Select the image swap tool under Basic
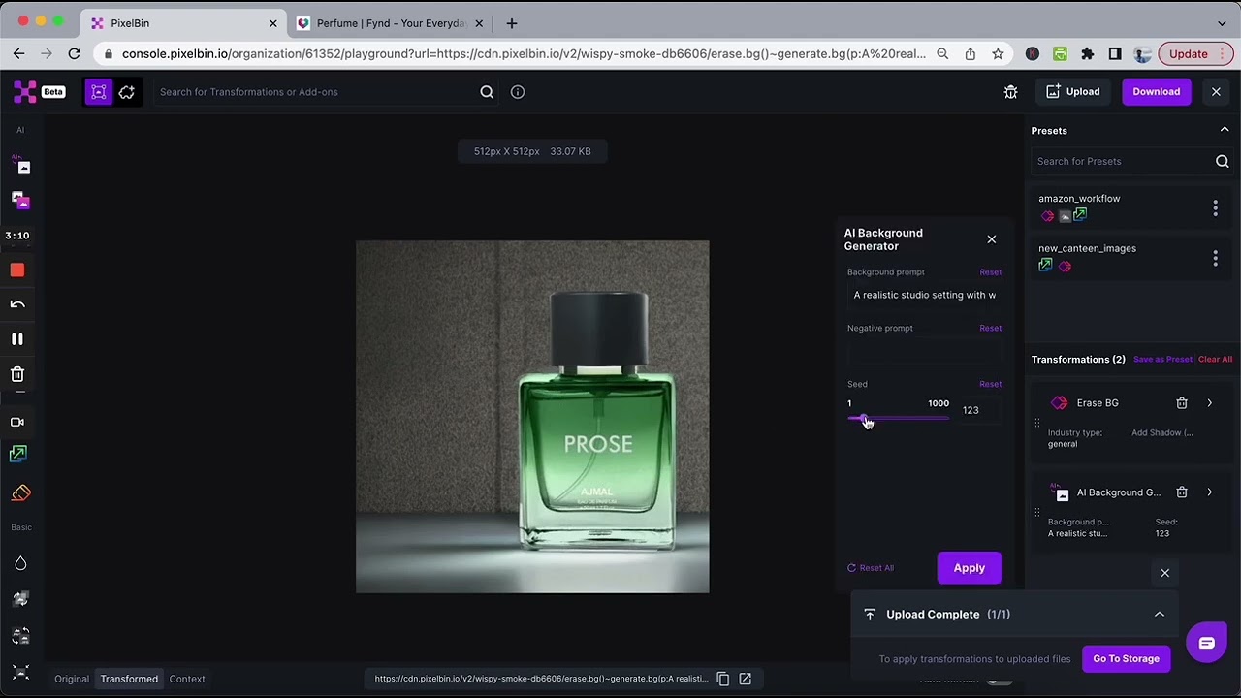 tap(20, 636)
